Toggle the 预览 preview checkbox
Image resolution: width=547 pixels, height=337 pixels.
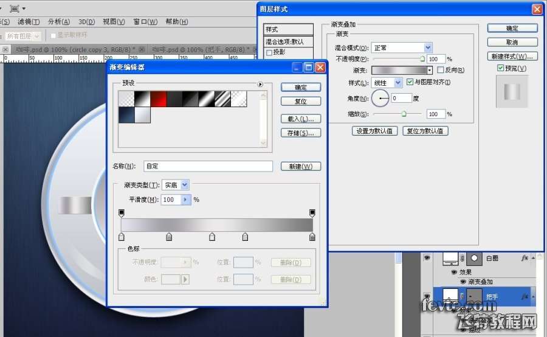pos(501,68)
